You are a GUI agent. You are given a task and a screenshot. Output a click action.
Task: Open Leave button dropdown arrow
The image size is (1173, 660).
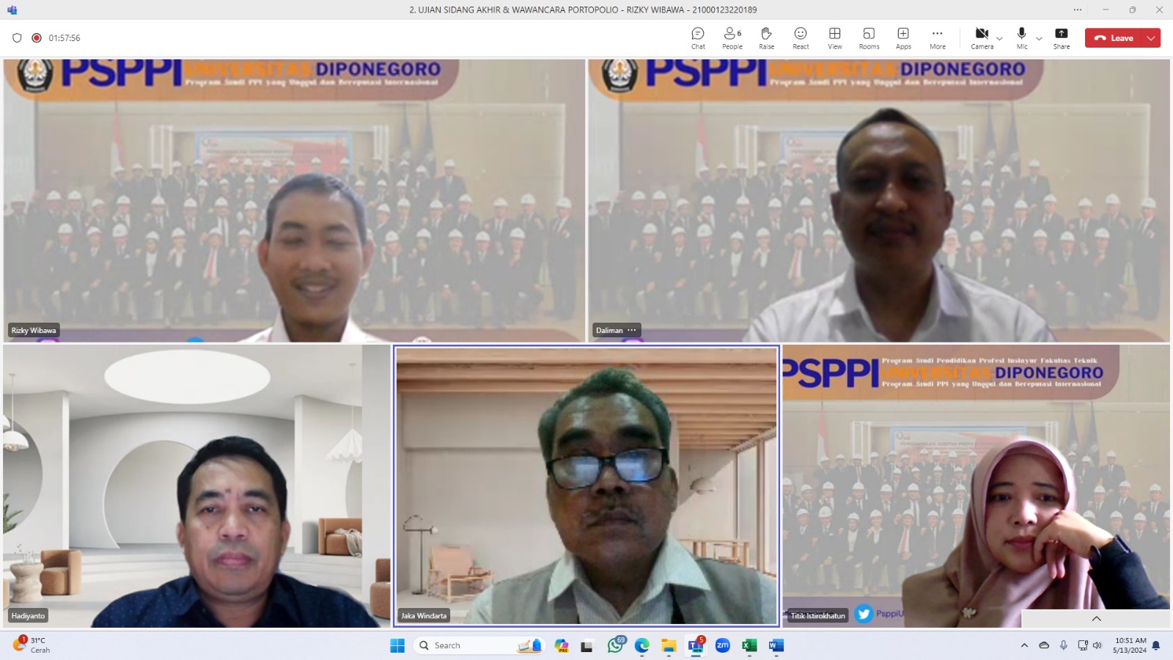(x=1151, y=38)
